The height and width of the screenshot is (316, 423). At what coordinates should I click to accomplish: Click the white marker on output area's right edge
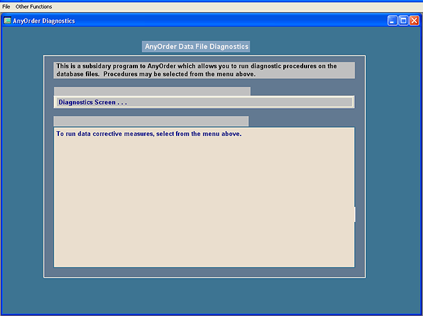click(x=354, y=214)
